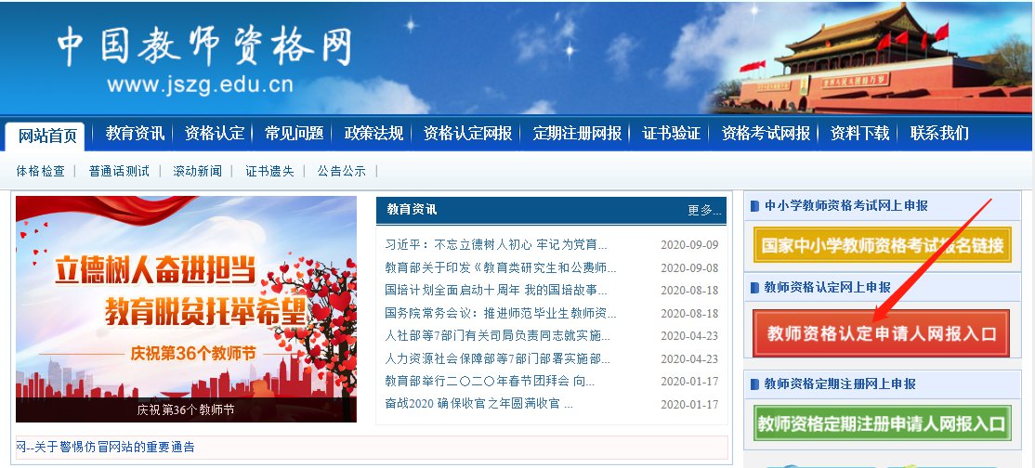Click the 普通话测试 link
This screenshot has height=468, width=1035.
coord(119,171)
